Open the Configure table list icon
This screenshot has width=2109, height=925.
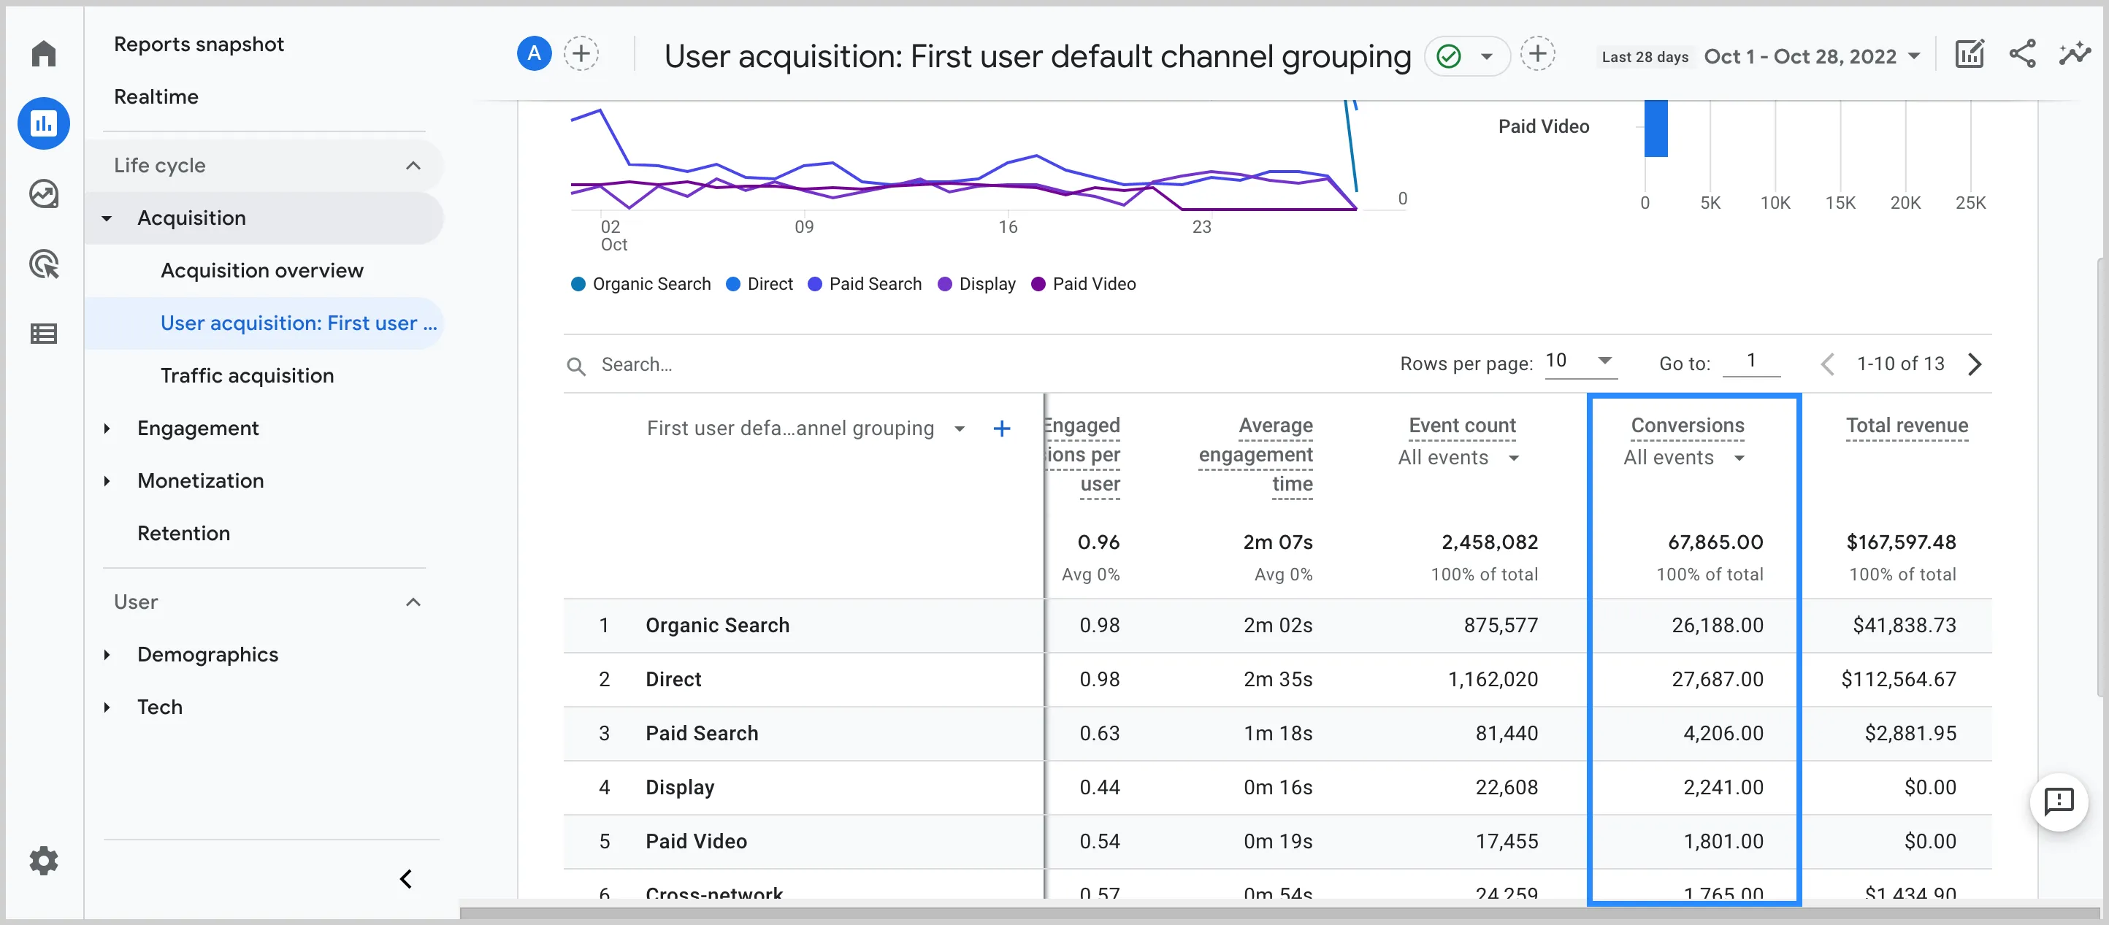pos(43,334)
